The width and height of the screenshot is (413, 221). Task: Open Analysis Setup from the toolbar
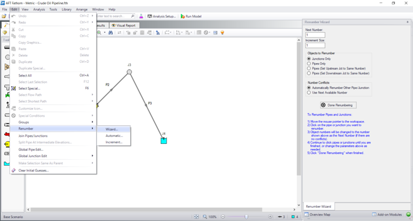pyautogui.click(x=160, y=16)
